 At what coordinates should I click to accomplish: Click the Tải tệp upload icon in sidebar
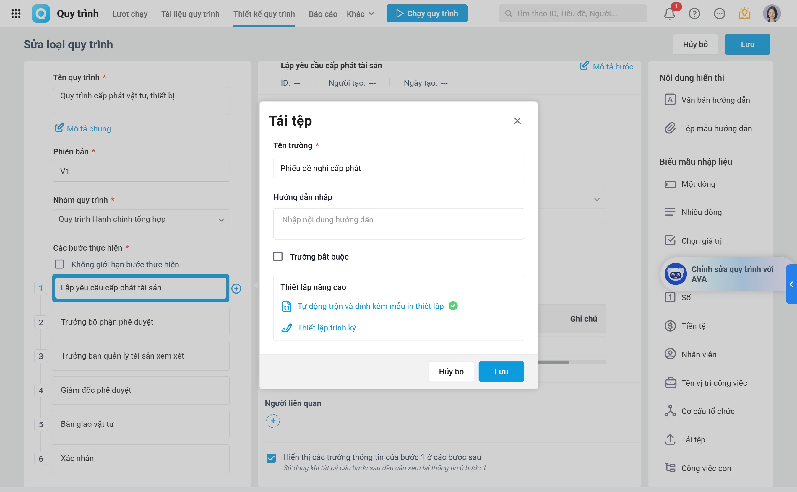[670, 440]
